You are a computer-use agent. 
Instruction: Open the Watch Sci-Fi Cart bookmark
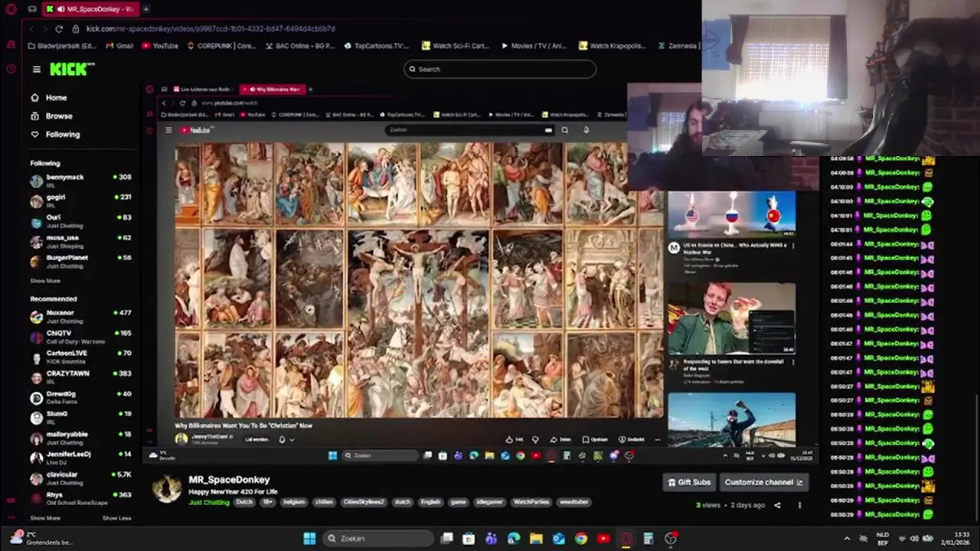tap(455, 46)
